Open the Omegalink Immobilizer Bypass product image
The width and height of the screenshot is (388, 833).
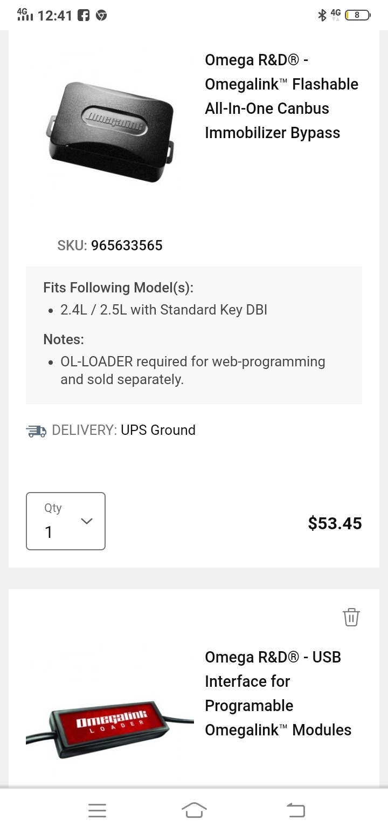[x=110, y=132]
